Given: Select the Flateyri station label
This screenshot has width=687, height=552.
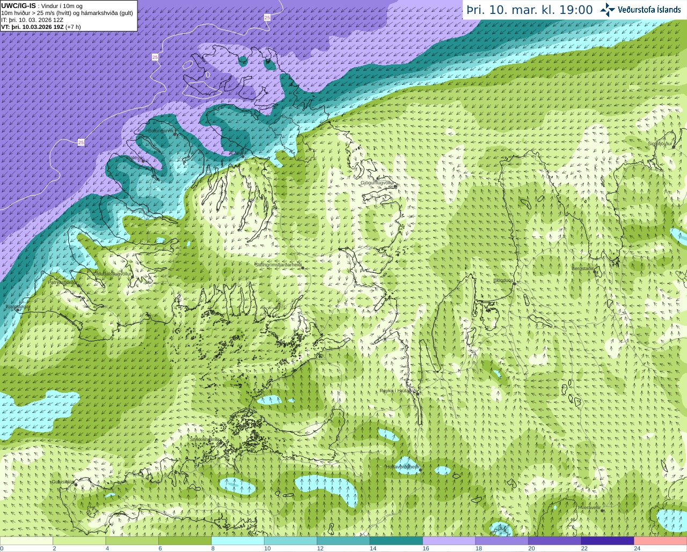Looking at the screenshot, I should point(135,158).
